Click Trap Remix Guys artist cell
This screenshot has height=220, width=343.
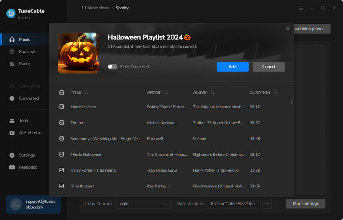tap(162, 170)
